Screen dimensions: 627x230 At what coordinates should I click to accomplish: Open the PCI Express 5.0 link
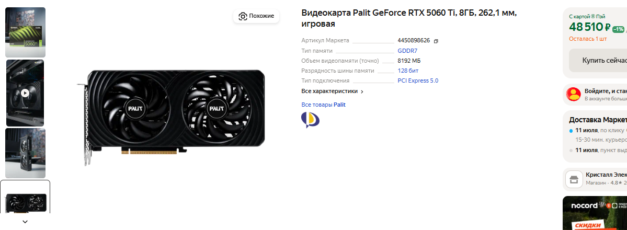pos(418,80)
